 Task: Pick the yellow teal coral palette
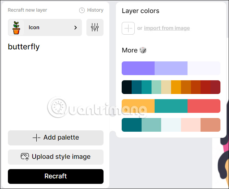171,106
